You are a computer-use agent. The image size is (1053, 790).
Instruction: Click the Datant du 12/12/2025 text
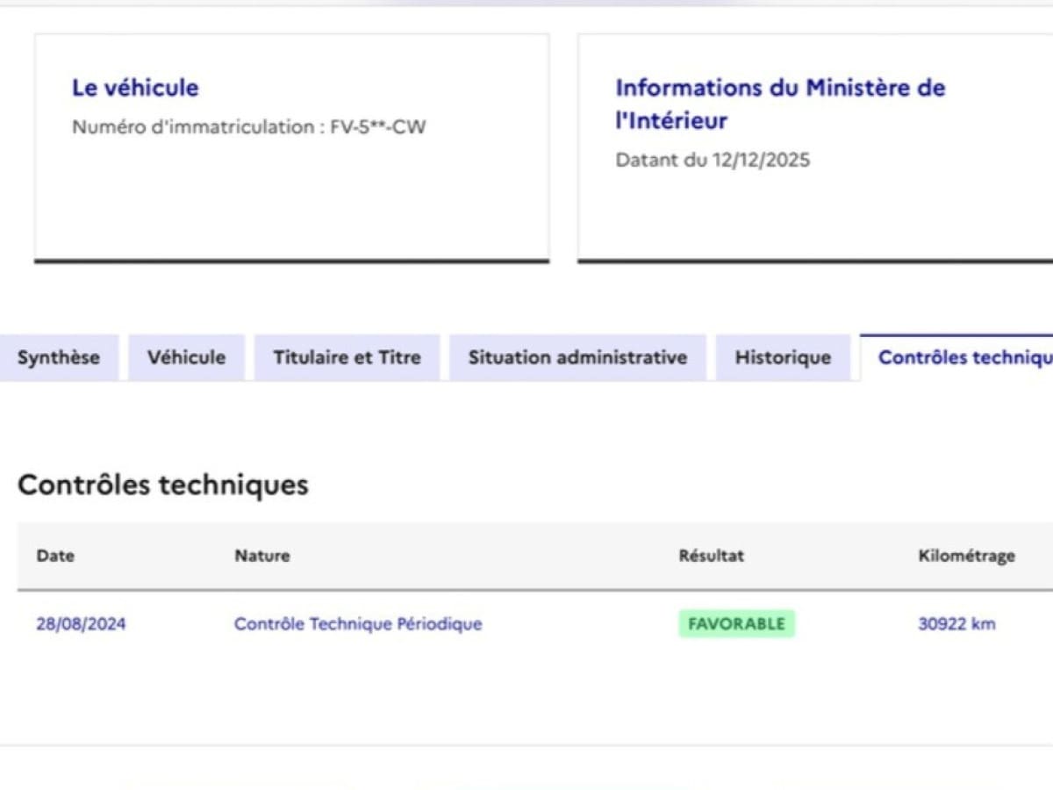(713, 161)
